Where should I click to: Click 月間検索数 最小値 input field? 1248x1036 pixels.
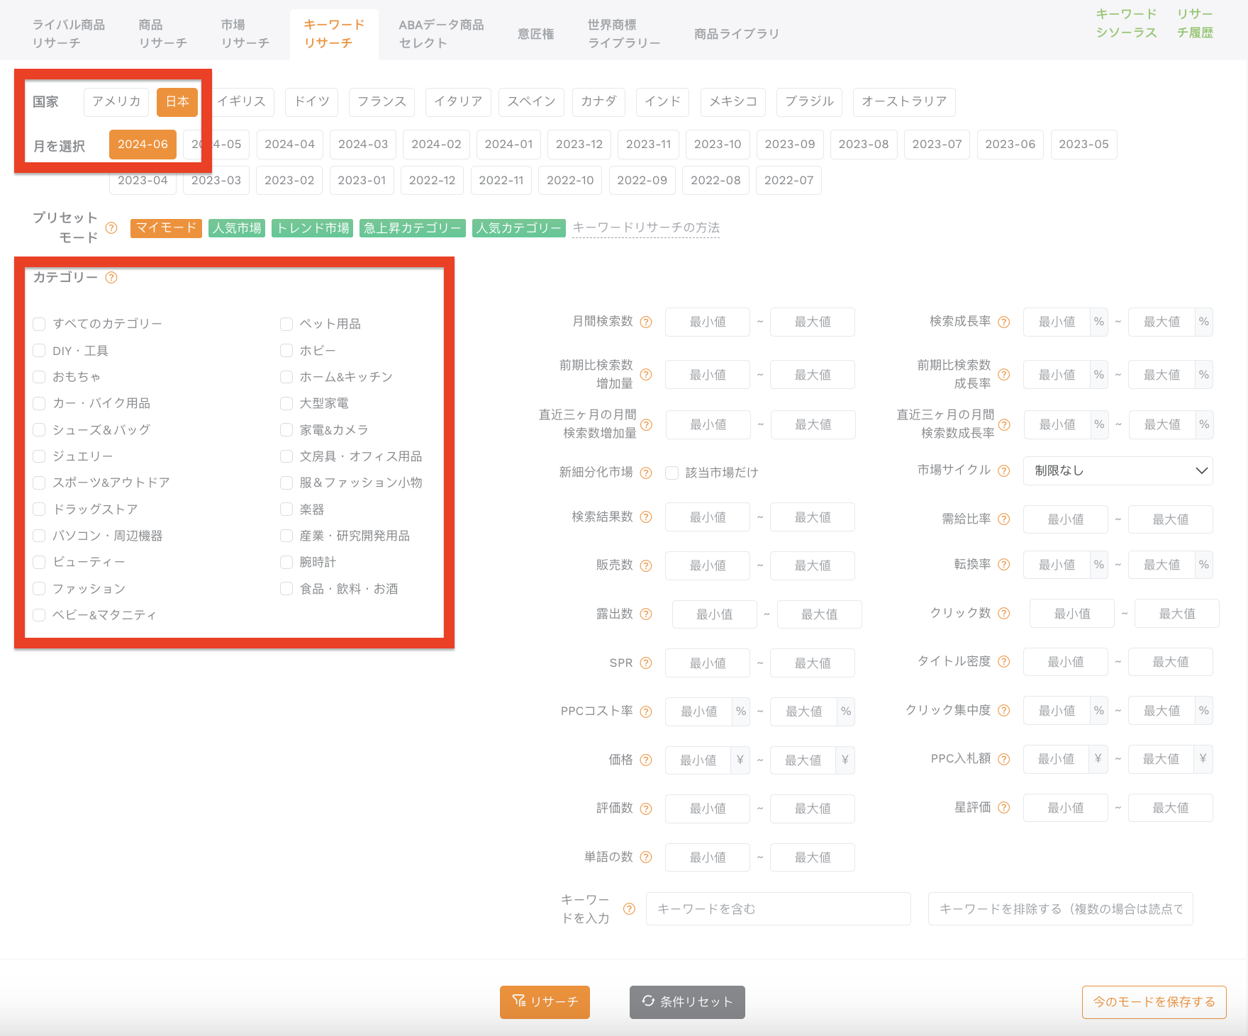[x=708, y=322]
